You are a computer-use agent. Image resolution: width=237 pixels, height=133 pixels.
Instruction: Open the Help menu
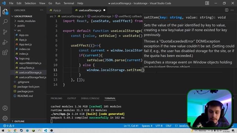coord(80,3)
